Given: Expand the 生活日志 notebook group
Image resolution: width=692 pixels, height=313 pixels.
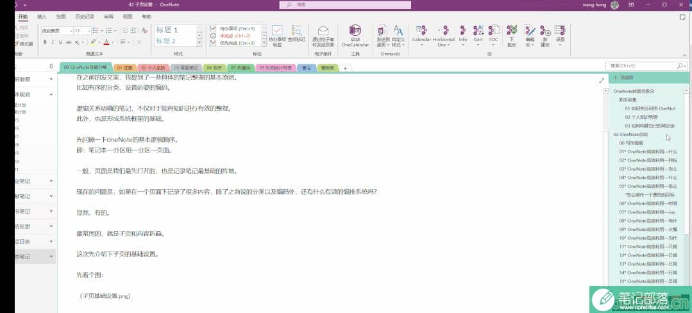Looking at the screenshot, I should pos(51,241).
